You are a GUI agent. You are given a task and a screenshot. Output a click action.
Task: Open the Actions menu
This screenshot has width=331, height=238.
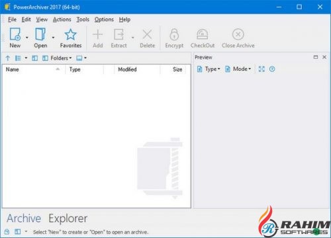pyautogui.click(x=62, y=19)
